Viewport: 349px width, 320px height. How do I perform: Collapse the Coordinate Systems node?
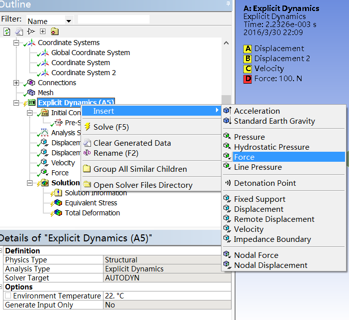click(x=16, y=43)
